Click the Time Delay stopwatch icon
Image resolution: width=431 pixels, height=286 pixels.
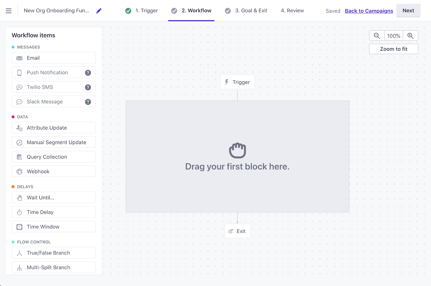point(19,212)
